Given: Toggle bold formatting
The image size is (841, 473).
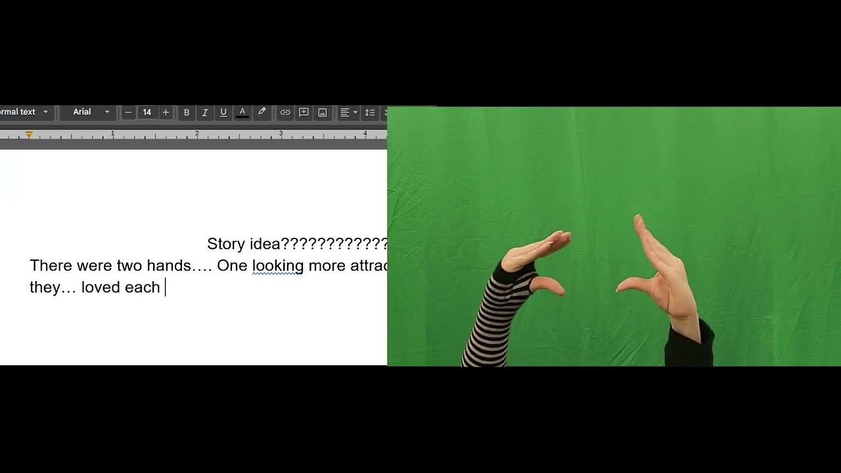Looking at the screenshot, I should tap(187, 112).
